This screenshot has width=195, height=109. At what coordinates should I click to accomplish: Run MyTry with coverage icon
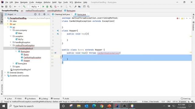[51, 7]
